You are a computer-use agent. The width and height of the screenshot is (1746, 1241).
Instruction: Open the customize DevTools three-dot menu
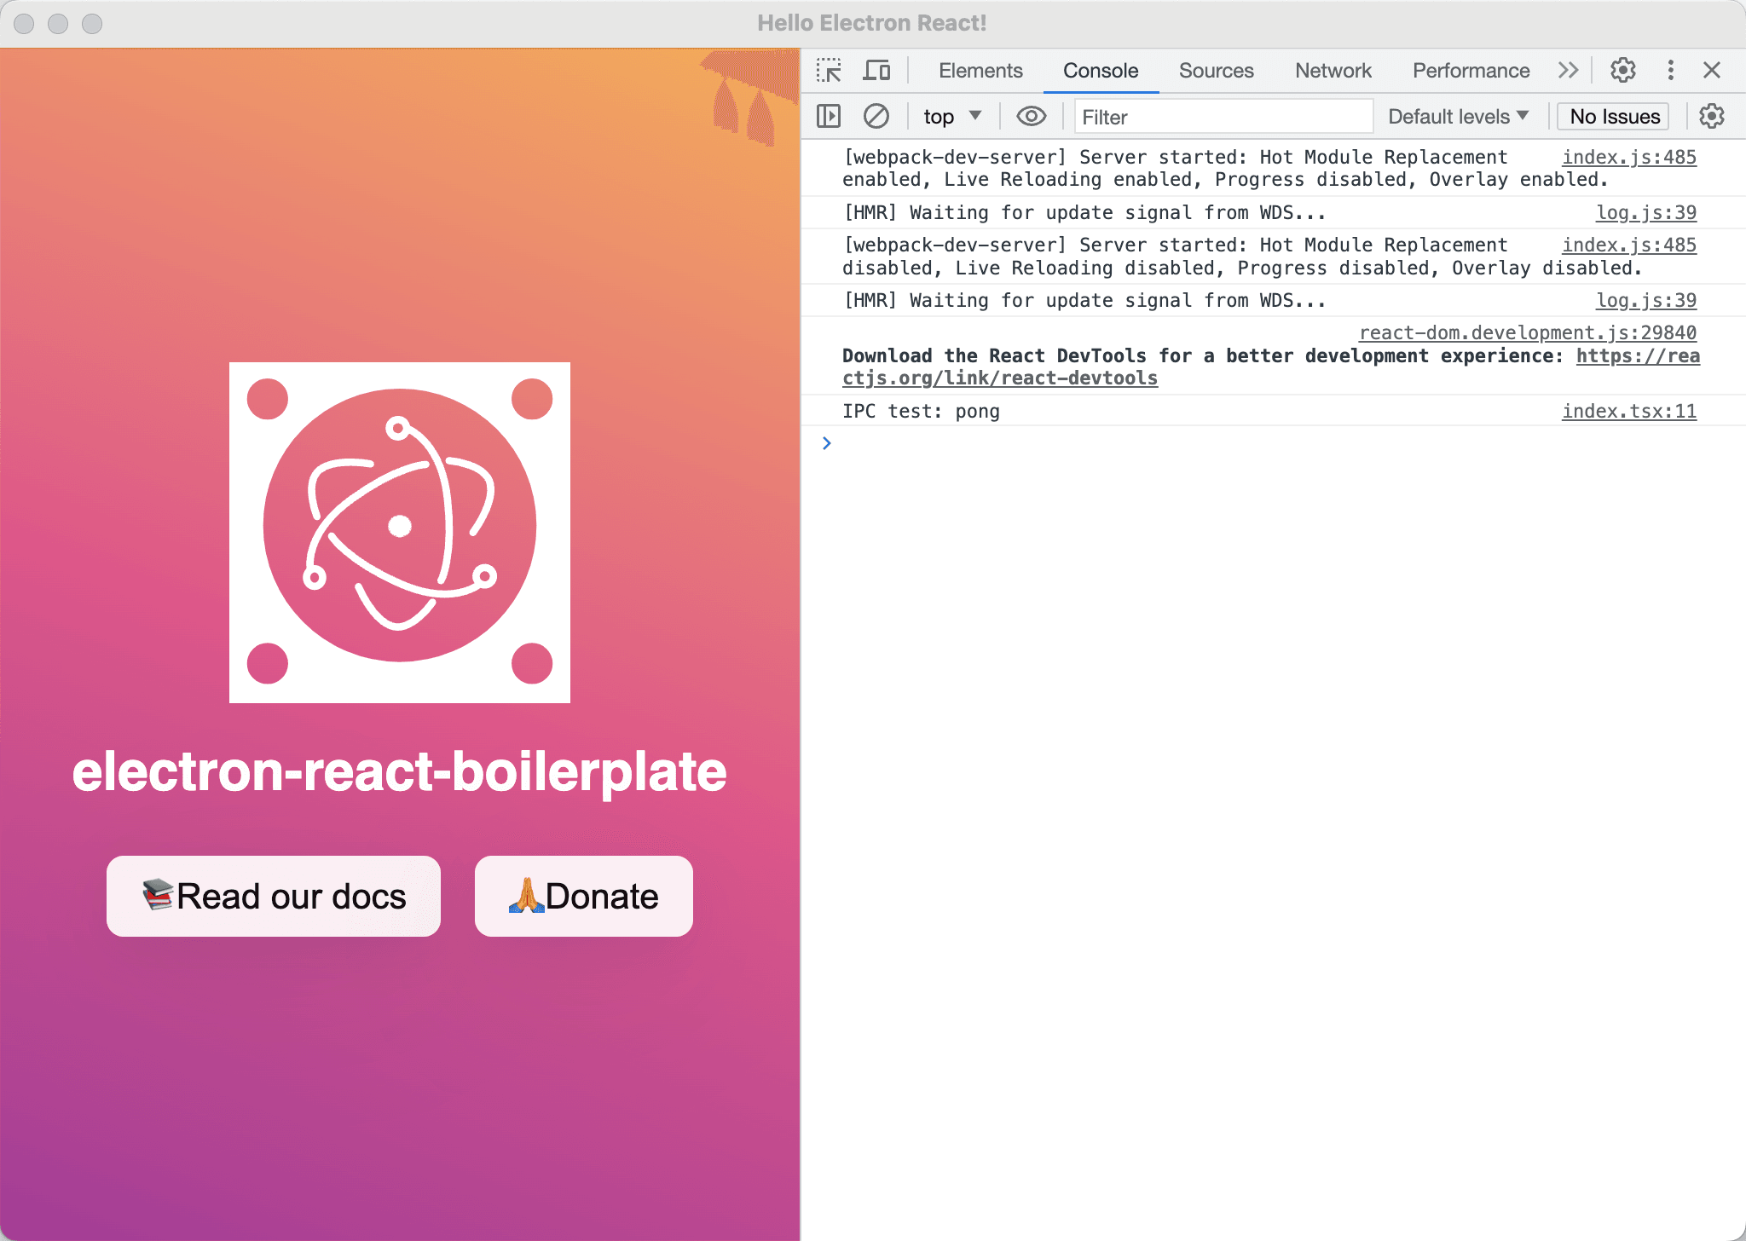(x=1669, y=70)
